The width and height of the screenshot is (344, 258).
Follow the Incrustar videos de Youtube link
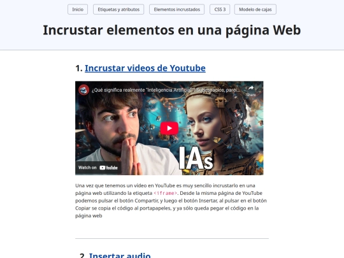(145, 68)
